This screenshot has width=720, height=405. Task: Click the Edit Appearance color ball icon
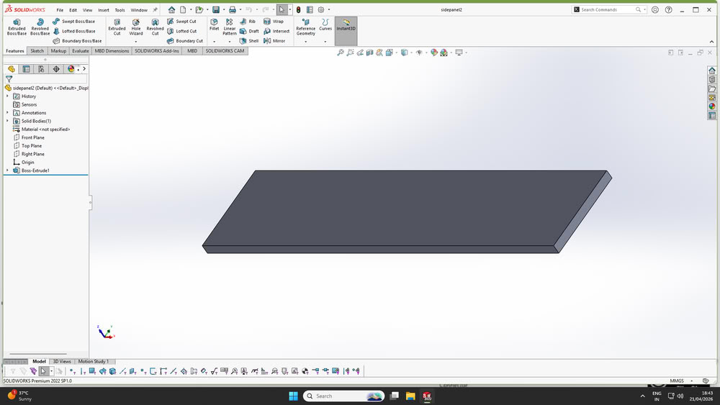click(x=434, y=53)
